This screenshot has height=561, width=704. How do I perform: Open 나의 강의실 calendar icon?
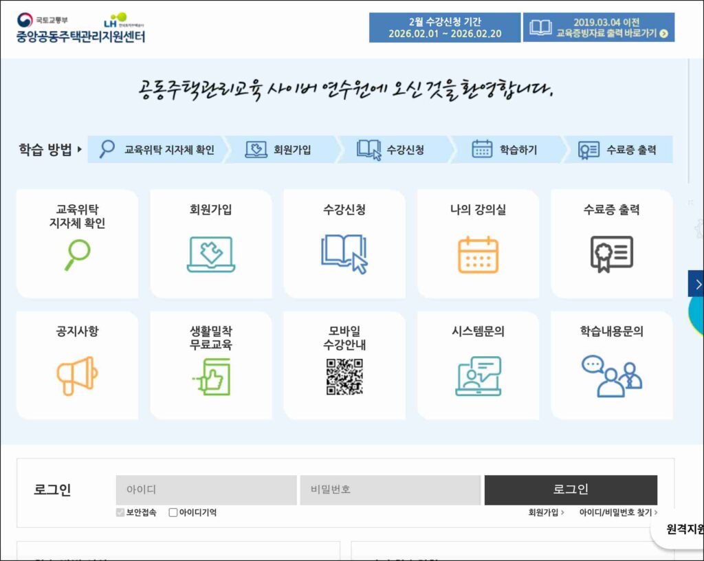(x=478, y=254)
